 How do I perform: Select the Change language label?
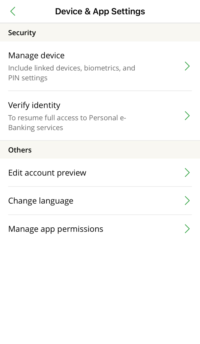pos(41,201)
